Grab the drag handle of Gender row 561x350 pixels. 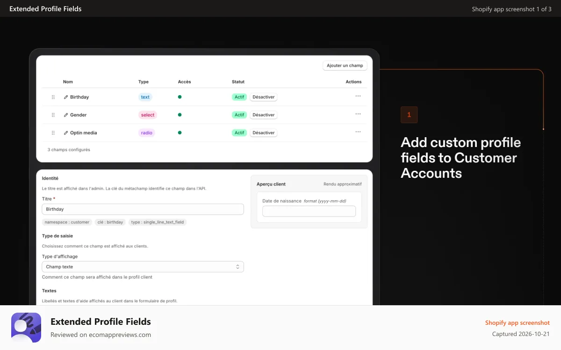tap(53, 115)
